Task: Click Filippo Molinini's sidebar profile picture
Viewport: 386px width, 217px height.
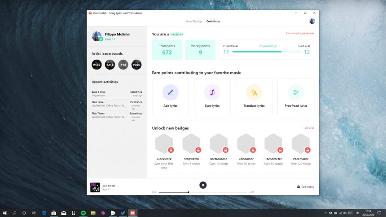Action: tap(97, 36)
